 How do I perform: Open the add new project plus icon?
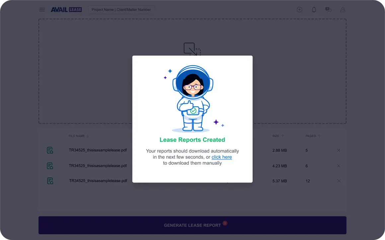299,10
